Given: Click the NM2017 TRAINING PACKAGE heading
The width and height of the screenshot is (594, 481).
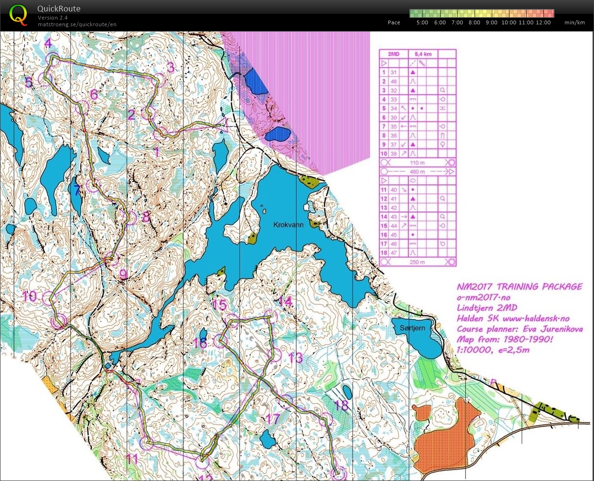Looking at the screenshot, I should pos(519,287).
